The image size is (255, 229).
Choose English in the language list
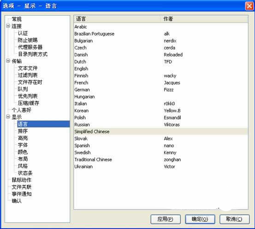coord(81,69)
